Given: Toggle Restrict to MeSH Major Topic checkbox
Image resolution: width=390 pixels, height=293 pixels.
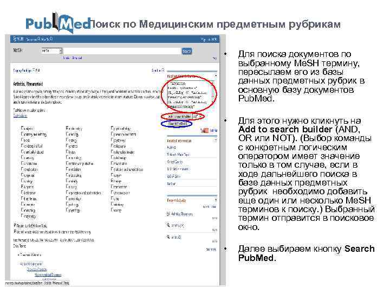Looking at the screenshot, I should pyautogui.click(x=15, y=225).
